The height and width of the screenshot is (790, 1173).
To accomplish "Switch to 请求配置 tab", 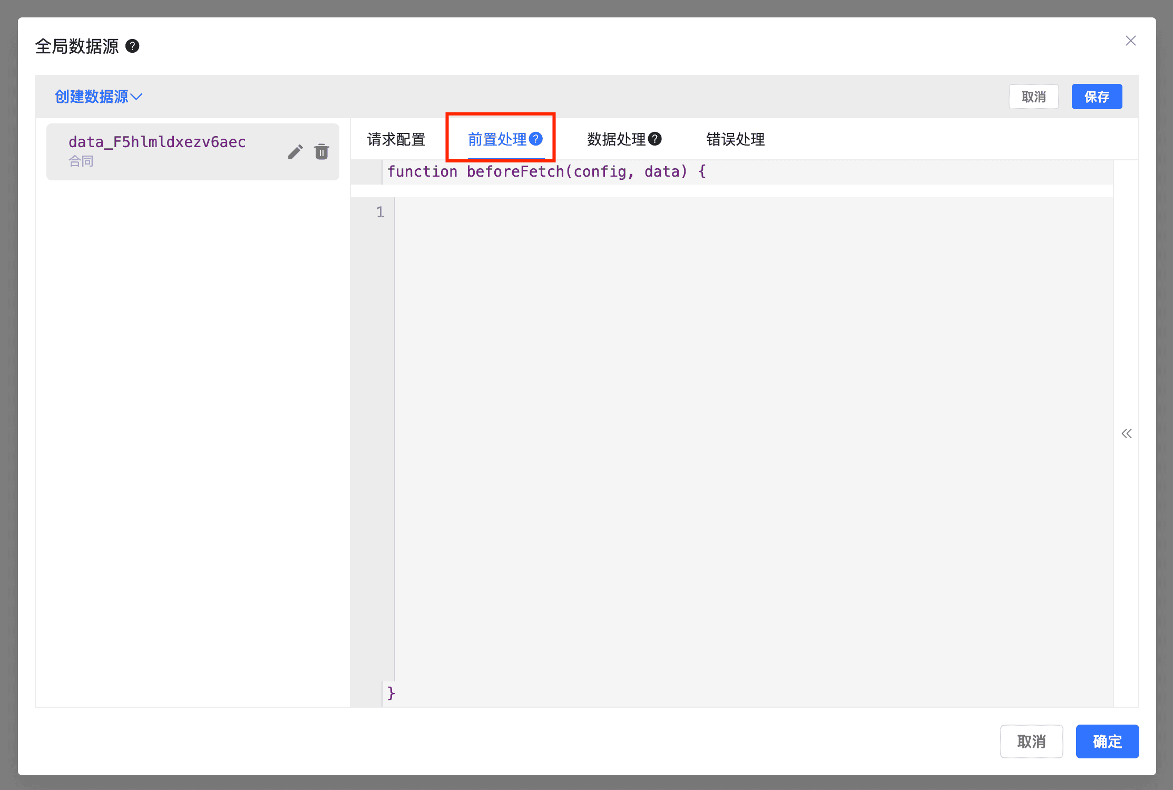I will coord(396,139).
